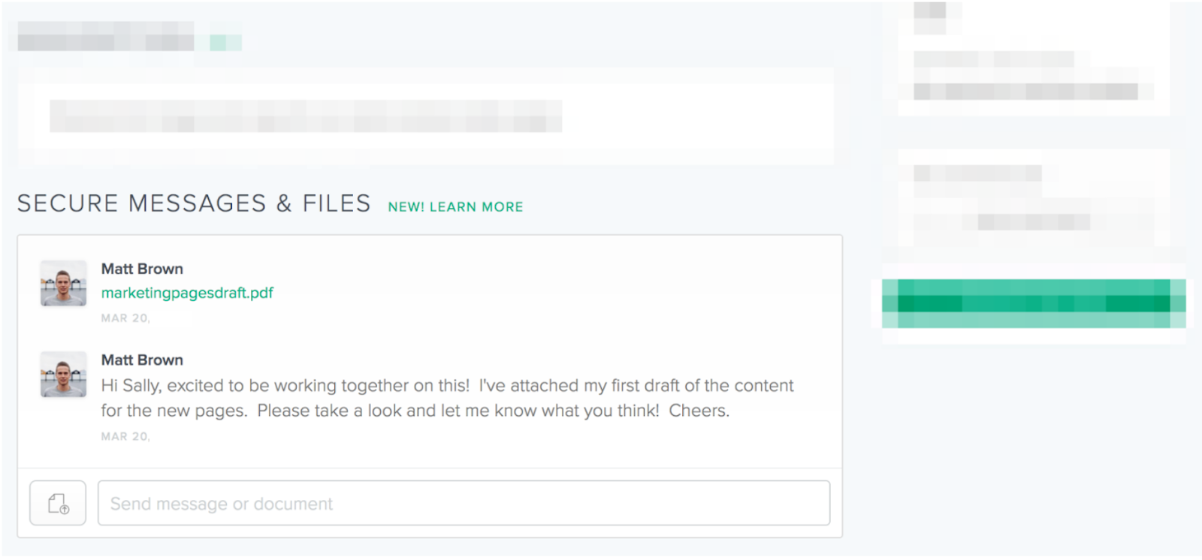Click the blurred green button in the sidebar
The width and height of the screenshot is (1202, 560).
(x=1034, y=303)
